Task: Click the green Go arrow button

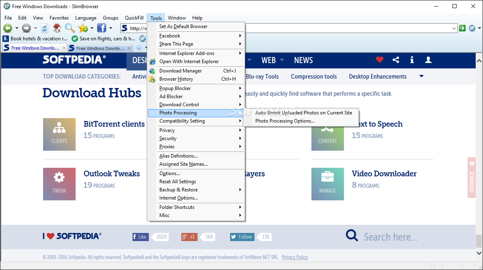Action: (462, 28)
